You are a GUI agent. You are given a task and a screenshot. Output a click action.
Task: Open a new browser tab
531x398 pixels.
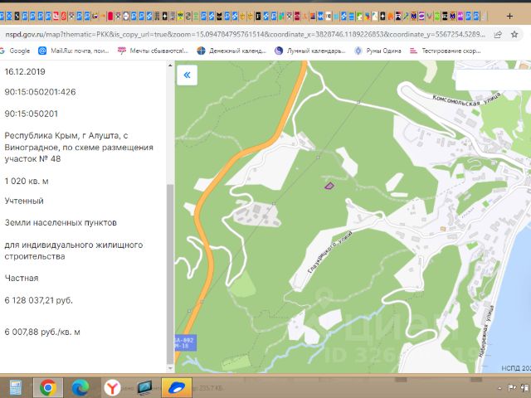coord(509,16)
